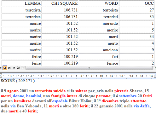Click the red word 'kamikaze'
156x114 pixels.
[x=22, y=101]
